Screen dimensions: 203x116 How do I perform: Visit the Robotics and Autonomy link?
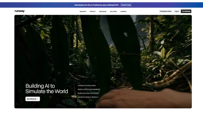[88, 93]
